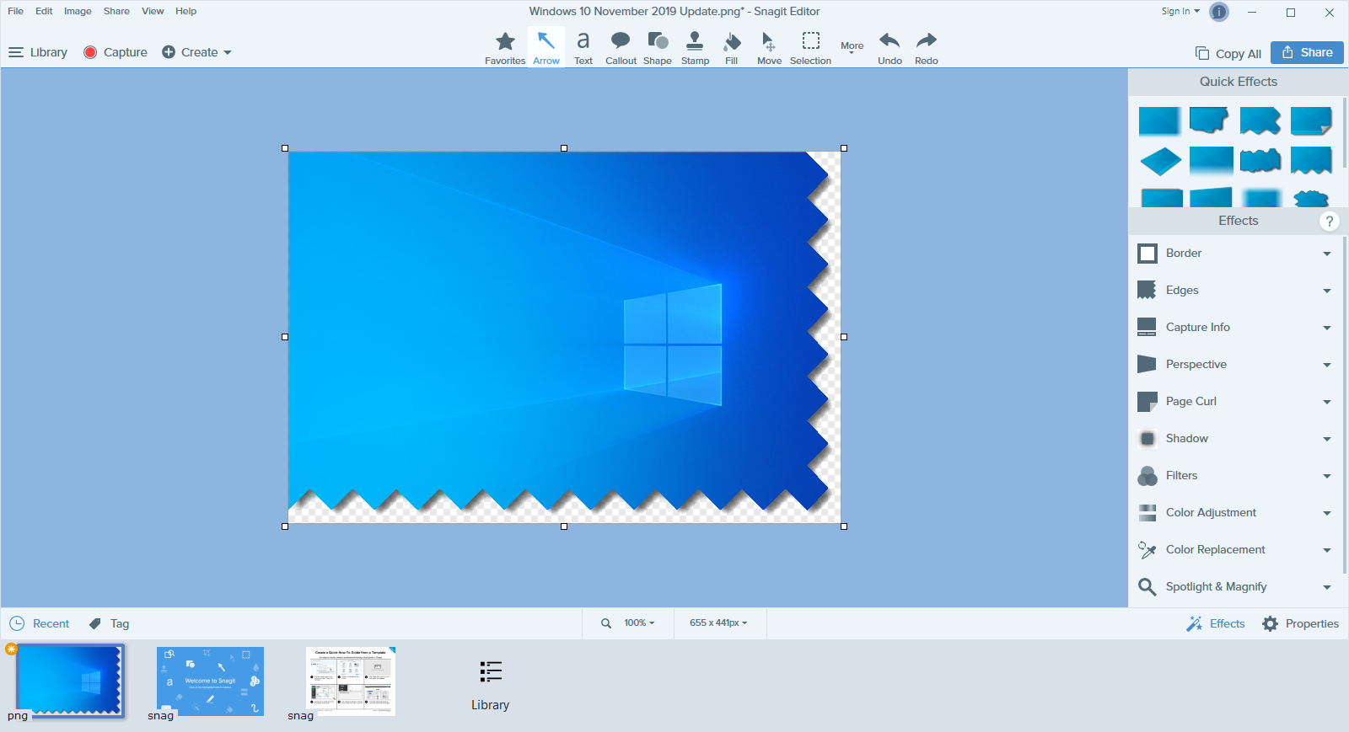The width and height of the screenshot is (1349, 732).
Task: Open Library from the recent tray
Action: 490,686
